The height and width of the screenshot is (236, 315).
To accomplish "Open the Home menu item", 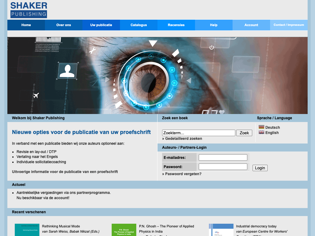I will click(x=26, y=25).
